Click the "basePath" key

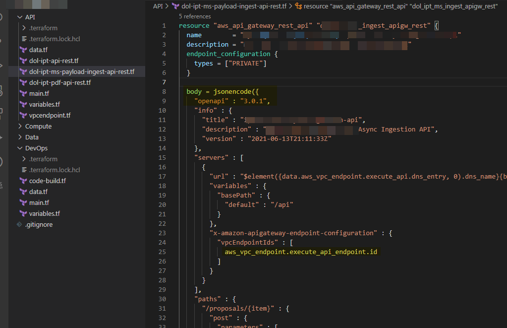click(236, 195)
